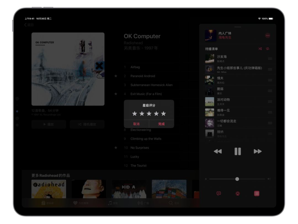298x224 pixels.
Task: Open the Radiohead artist link
Action: (x=133, y=43)
